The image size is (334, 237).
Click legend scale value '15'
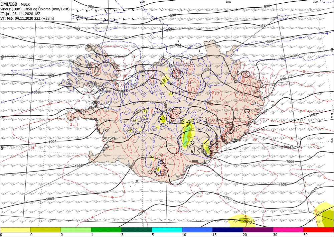click(x=214, y=235)
